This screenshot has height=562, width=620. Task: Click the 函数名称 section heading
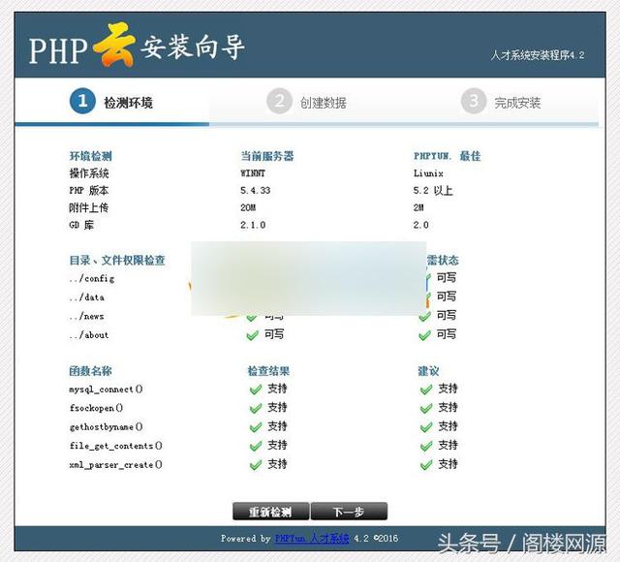click(90, 371)
